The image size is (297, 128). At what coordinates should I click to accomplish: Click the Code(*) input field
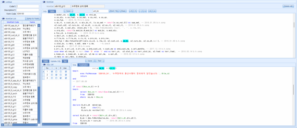click(28, 6)
